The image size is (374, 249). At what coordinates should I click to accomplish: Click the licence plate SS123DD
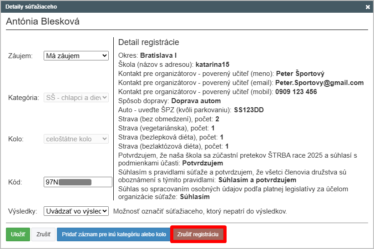click(x=249, y=110)
